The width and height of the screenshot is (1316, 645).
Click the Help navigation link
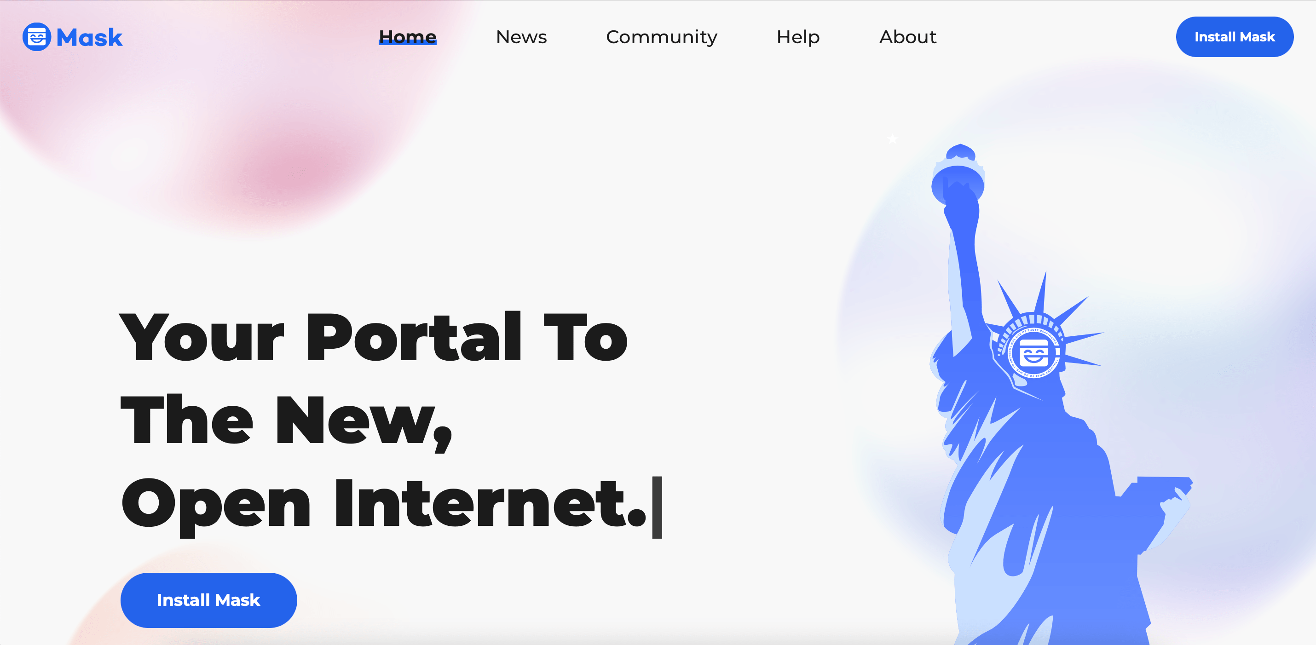(797, 37)
